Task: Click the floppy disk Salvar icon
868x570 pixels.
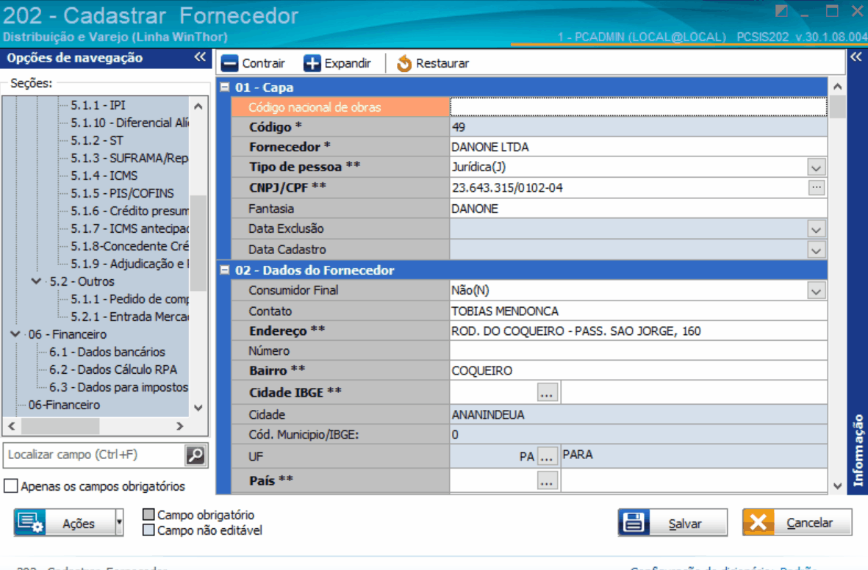Action: coord(634,522)
